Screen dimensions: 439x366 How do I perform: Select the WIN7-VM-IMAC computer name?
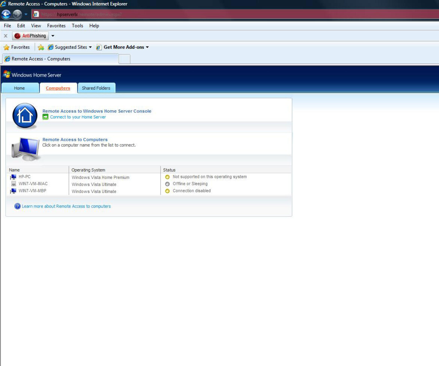click(x=33, y=184)
